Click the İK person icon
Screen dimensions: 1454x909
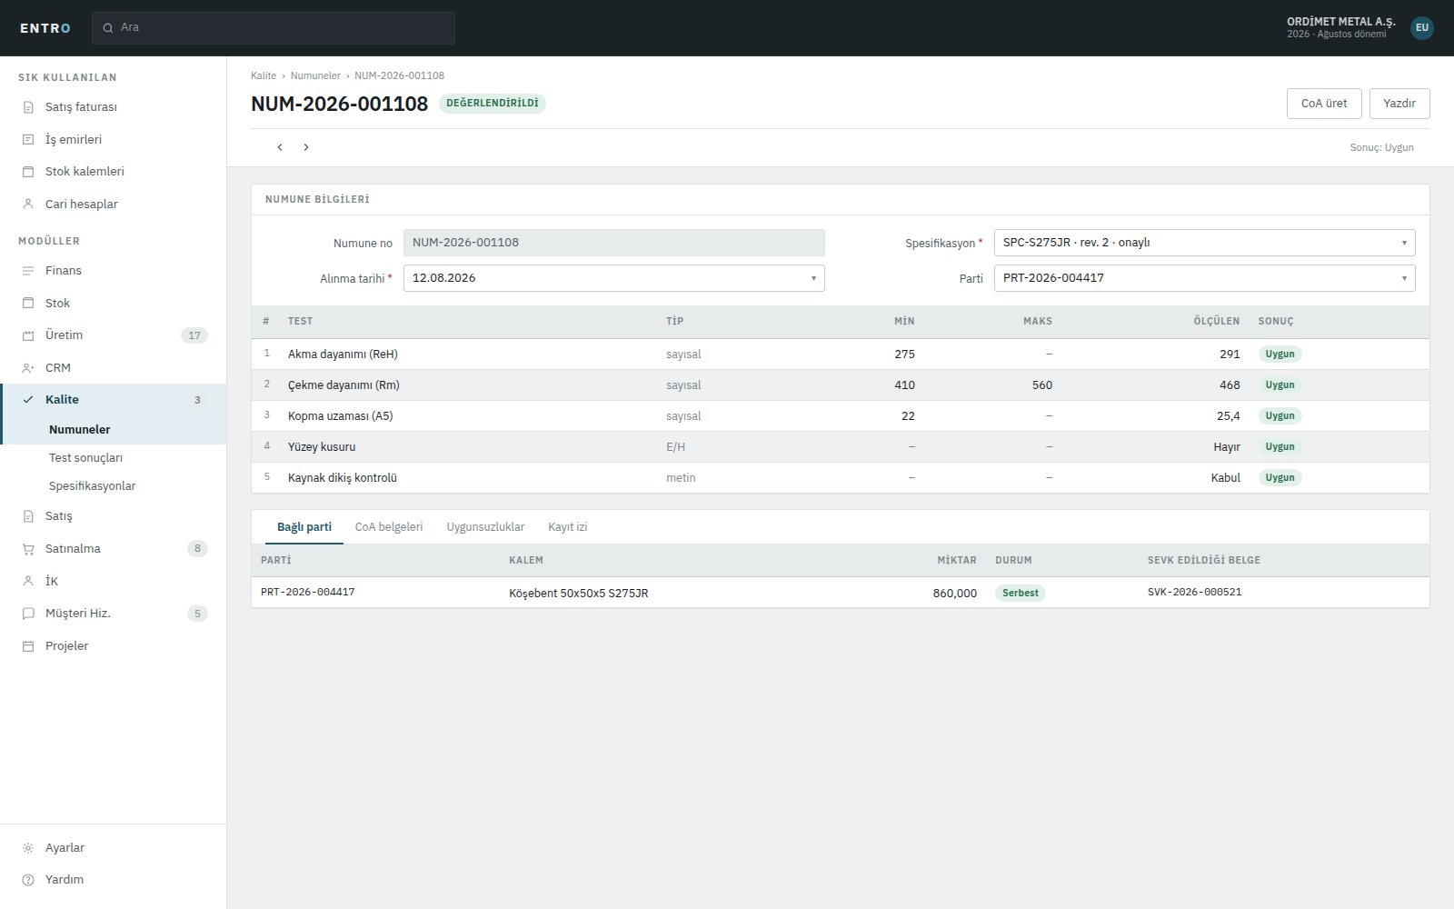(x=28, y=581)
